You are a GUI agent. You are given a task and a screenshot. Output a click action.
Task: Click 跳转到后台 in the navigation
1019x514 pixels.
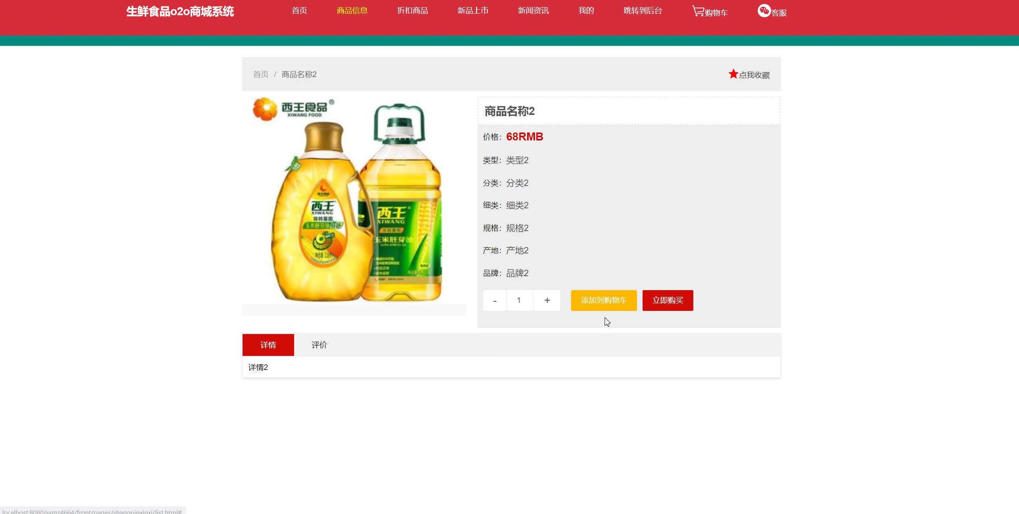(x=643, y=10)
